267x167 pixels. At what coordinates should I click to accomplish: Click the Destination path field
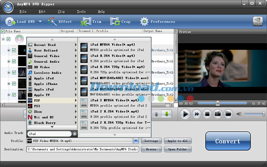coord(83,149)
